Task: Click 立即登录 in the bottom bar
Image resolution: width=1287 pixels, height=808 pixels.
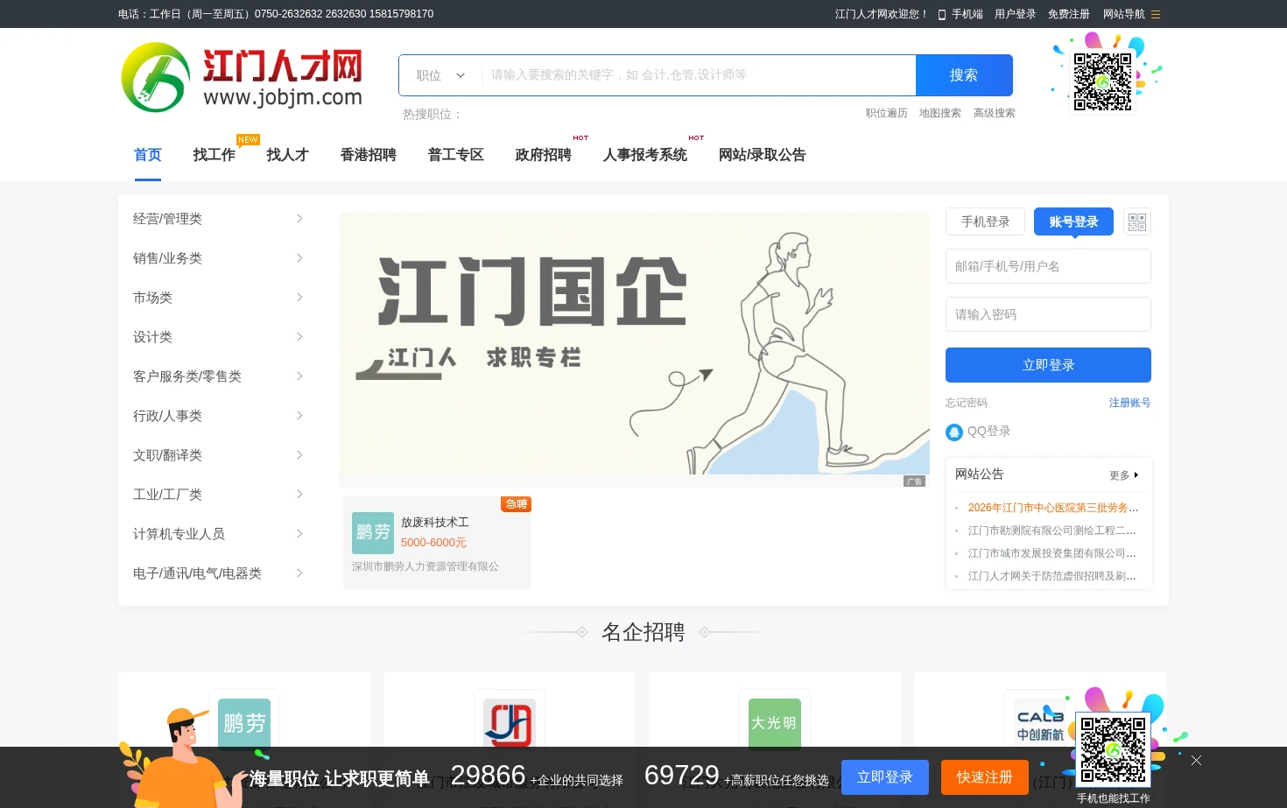Action: point(885,777)
